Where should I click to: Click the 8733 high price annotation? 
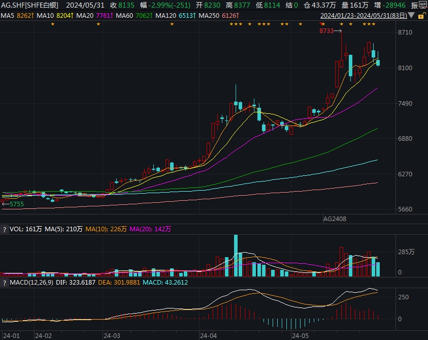tap(326, 31)
